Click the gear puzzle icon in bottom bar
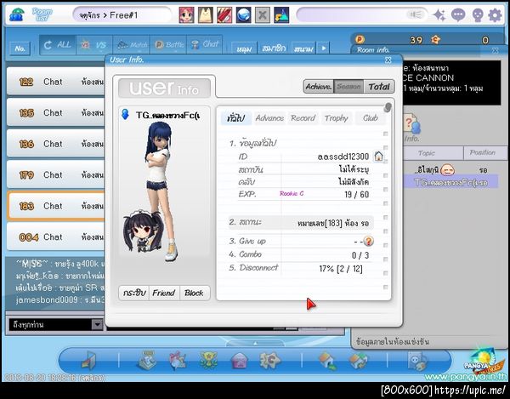The width and height of the screenshot is (510, 399). coord(269,360)
